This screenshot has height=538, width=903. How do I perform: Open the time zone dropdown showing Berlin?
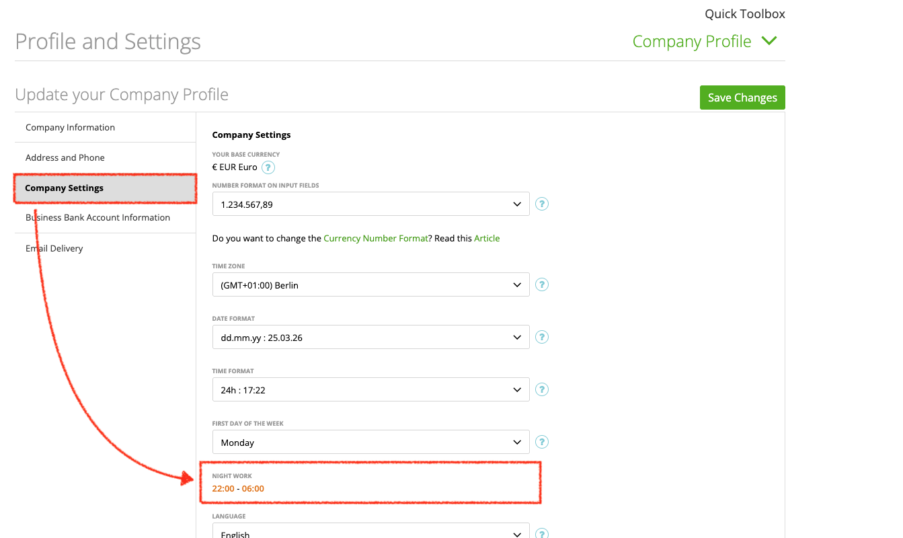point(370,284)
